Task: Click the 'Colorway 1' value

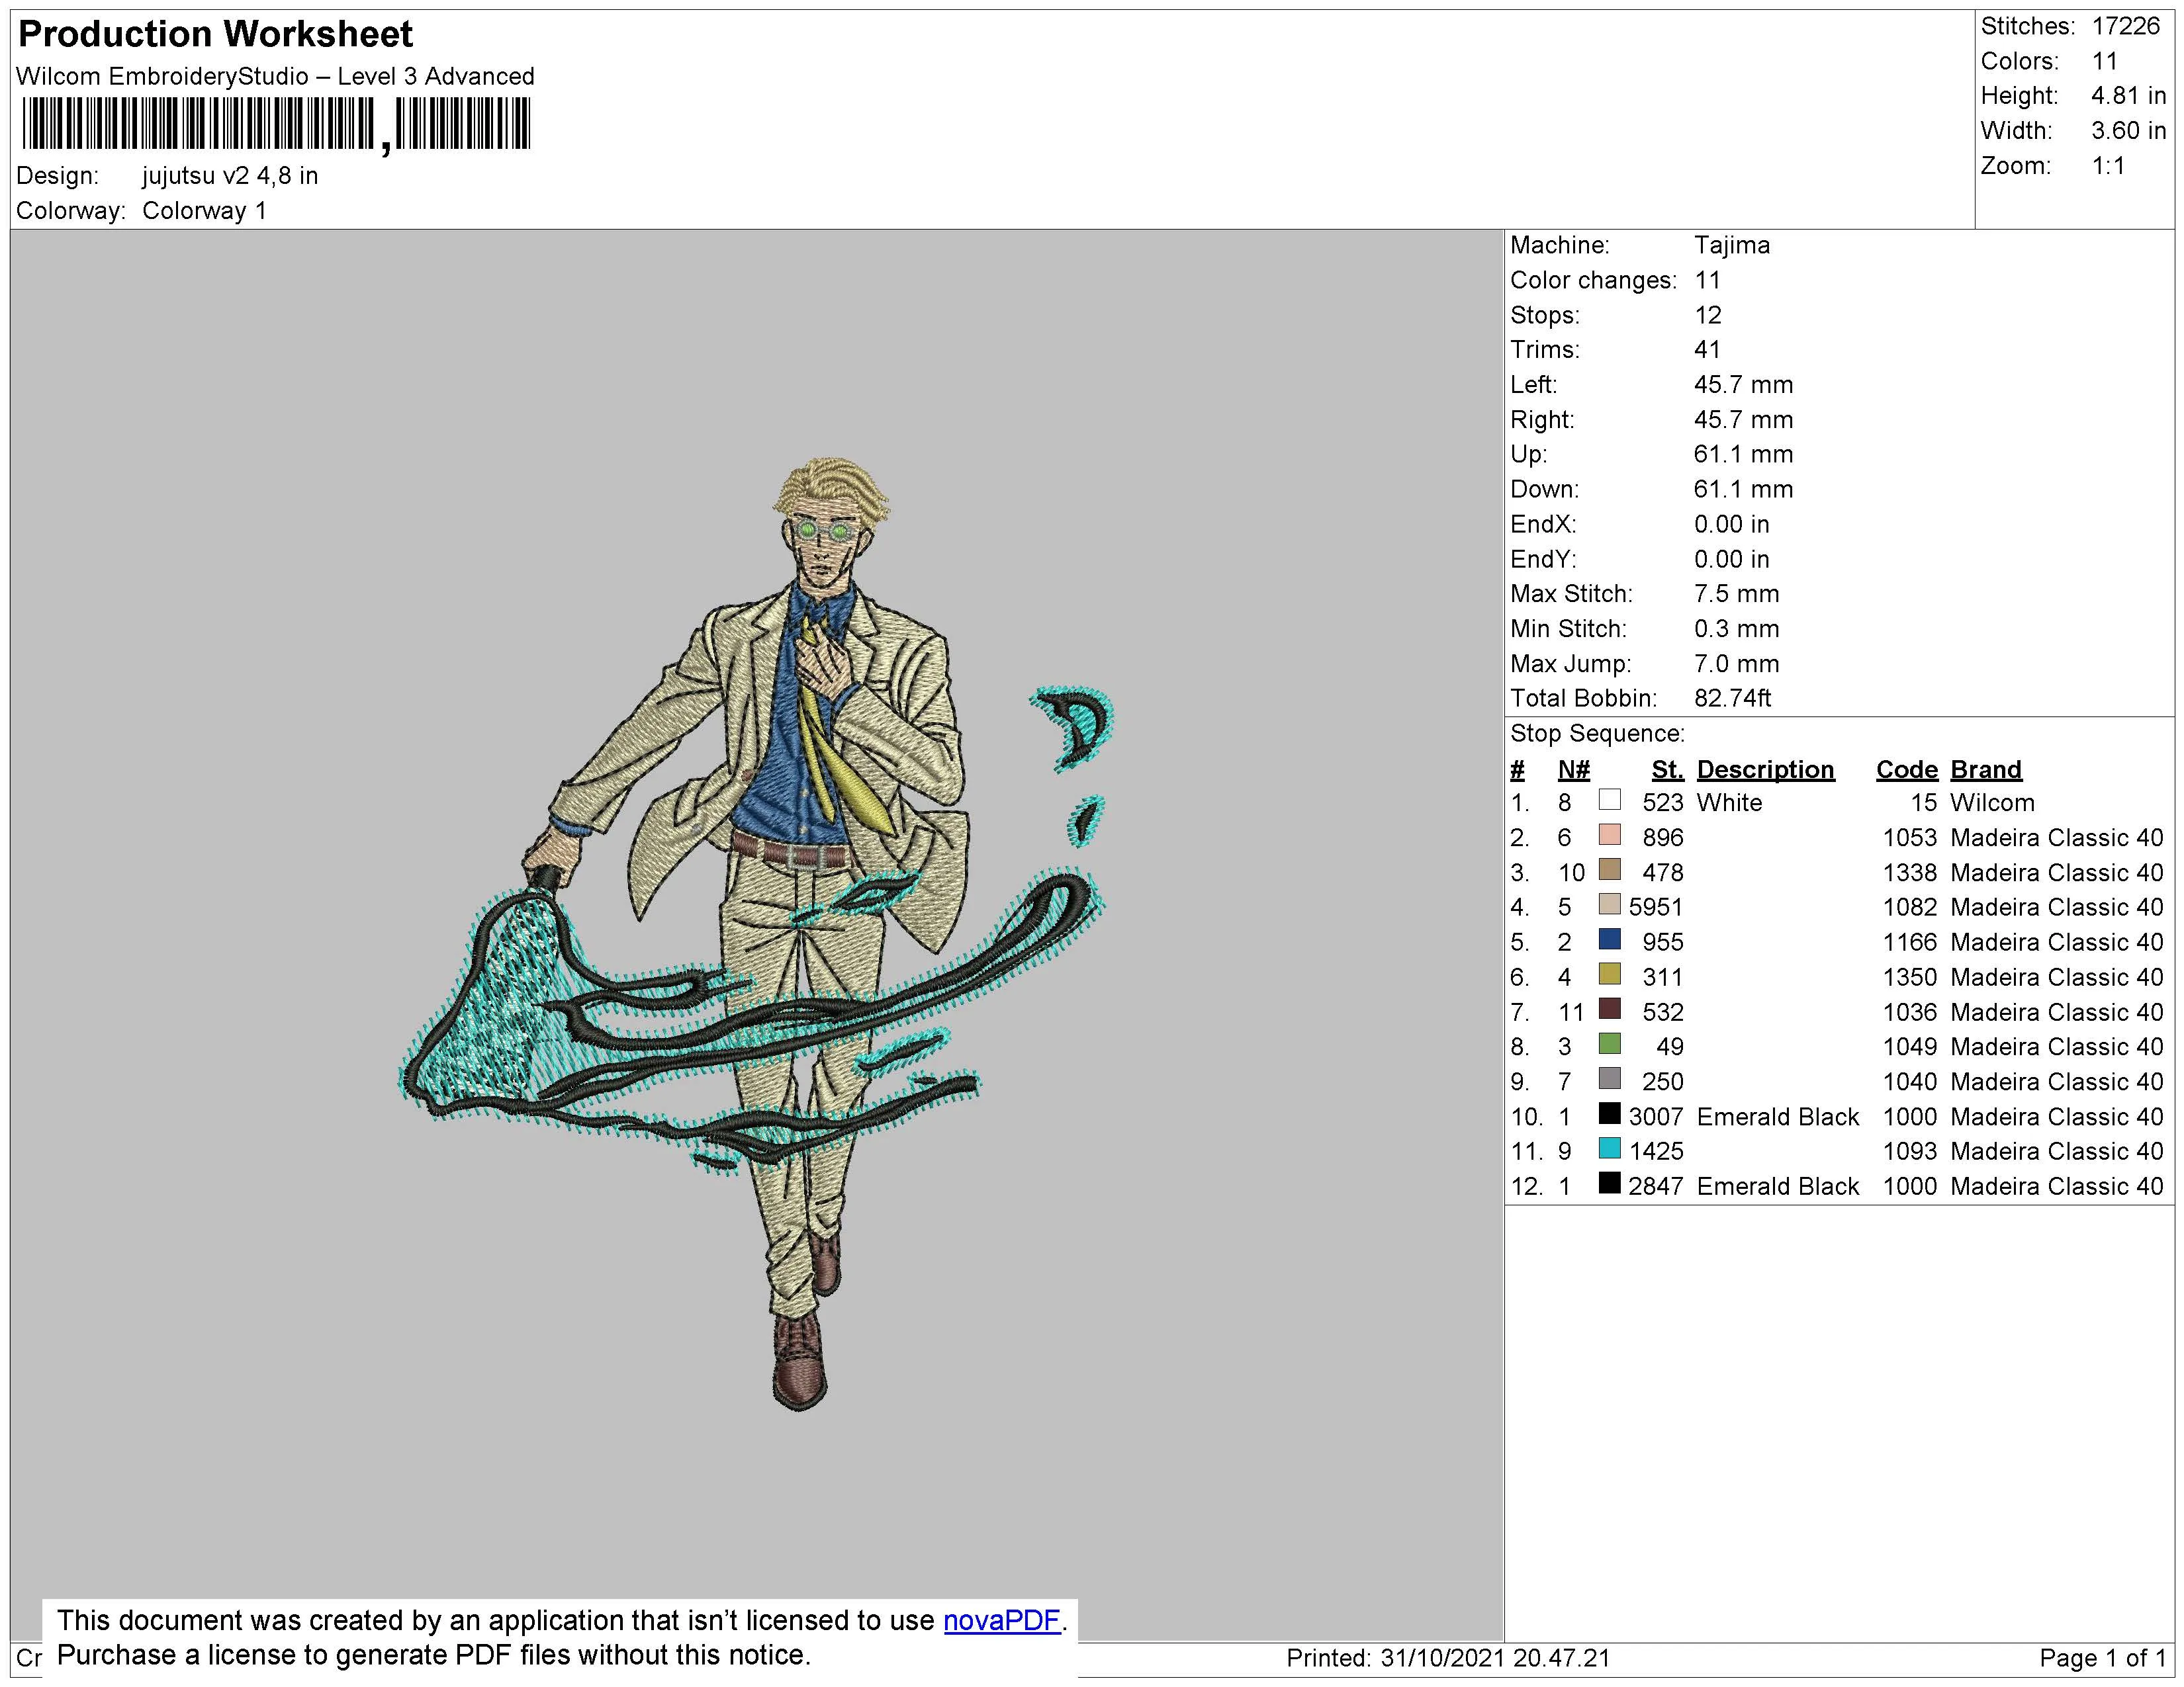Action: click(204, 211)
